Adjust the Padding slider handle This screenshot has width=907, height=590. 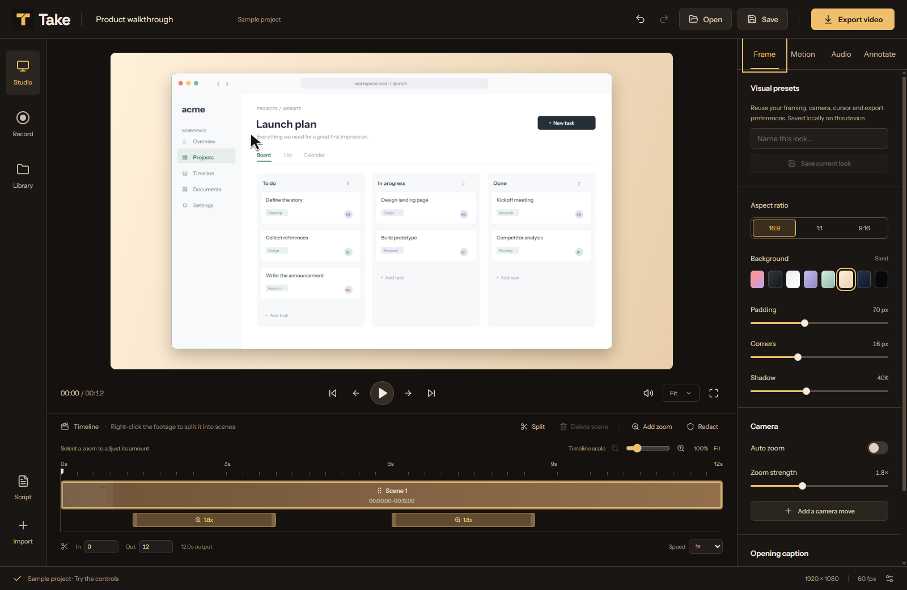tap(804, 323)
